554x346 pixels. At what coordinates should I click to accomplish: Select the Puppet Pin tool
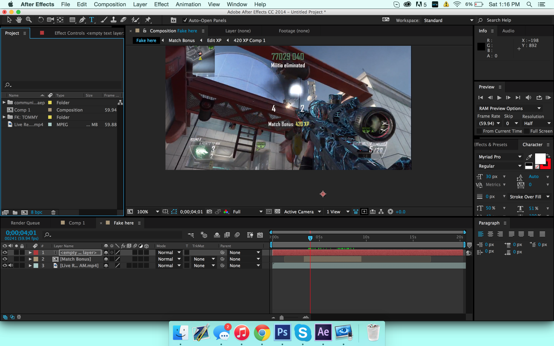coord(148,20)
